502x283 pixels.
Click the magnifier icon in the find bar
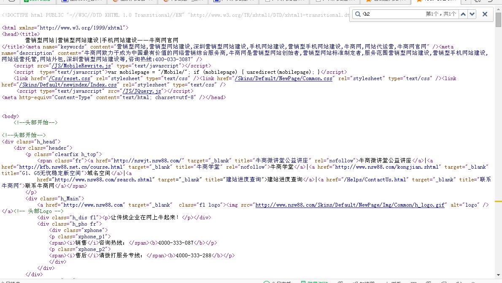[x=357, y=14]
